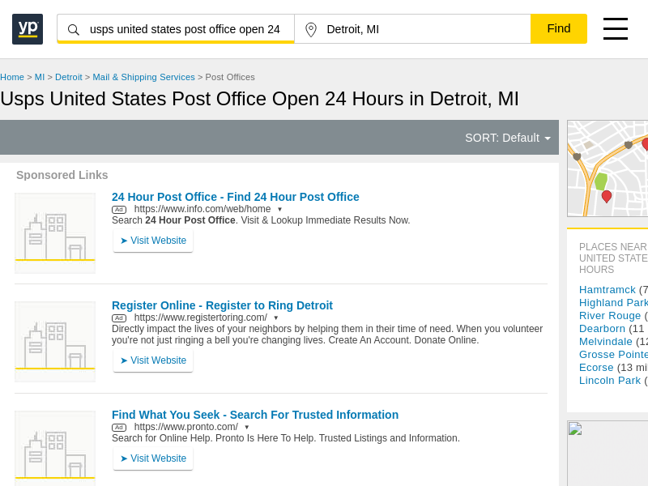The image size is (648, 486).
Task: Click the Post Offices breadcrumb text
Action: pyautogui.click(x=230, y=77)
